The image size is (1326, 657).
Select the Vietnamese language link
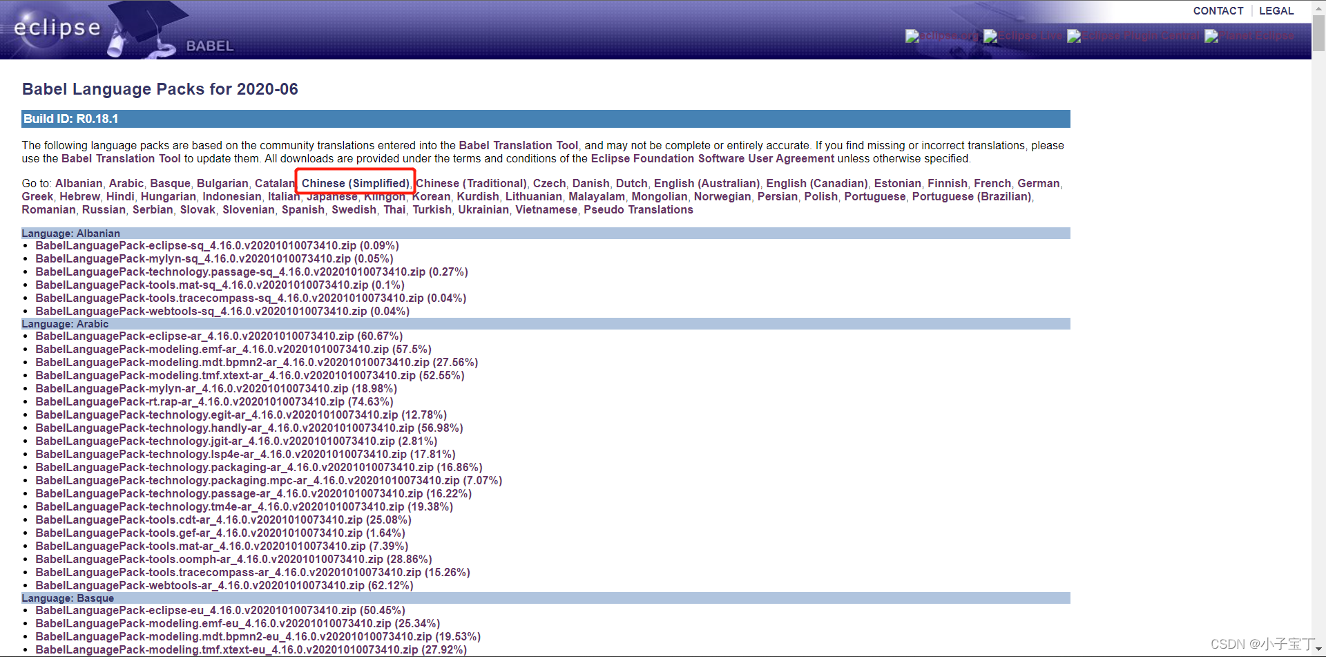(x=546, y=209)
